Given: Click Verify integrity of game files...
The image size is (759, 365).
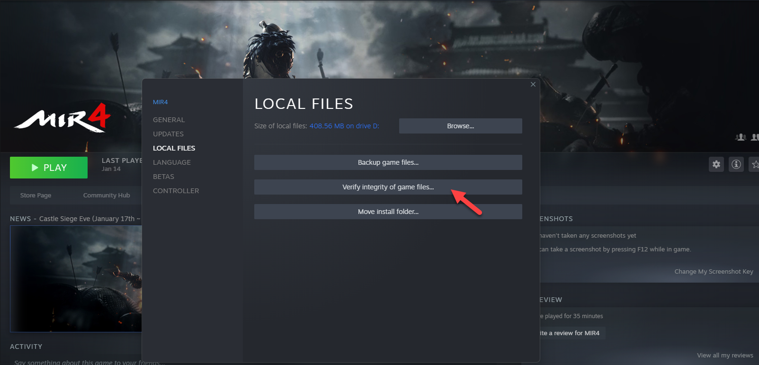Looking at the screenshot, I should (x=388, y=187).
